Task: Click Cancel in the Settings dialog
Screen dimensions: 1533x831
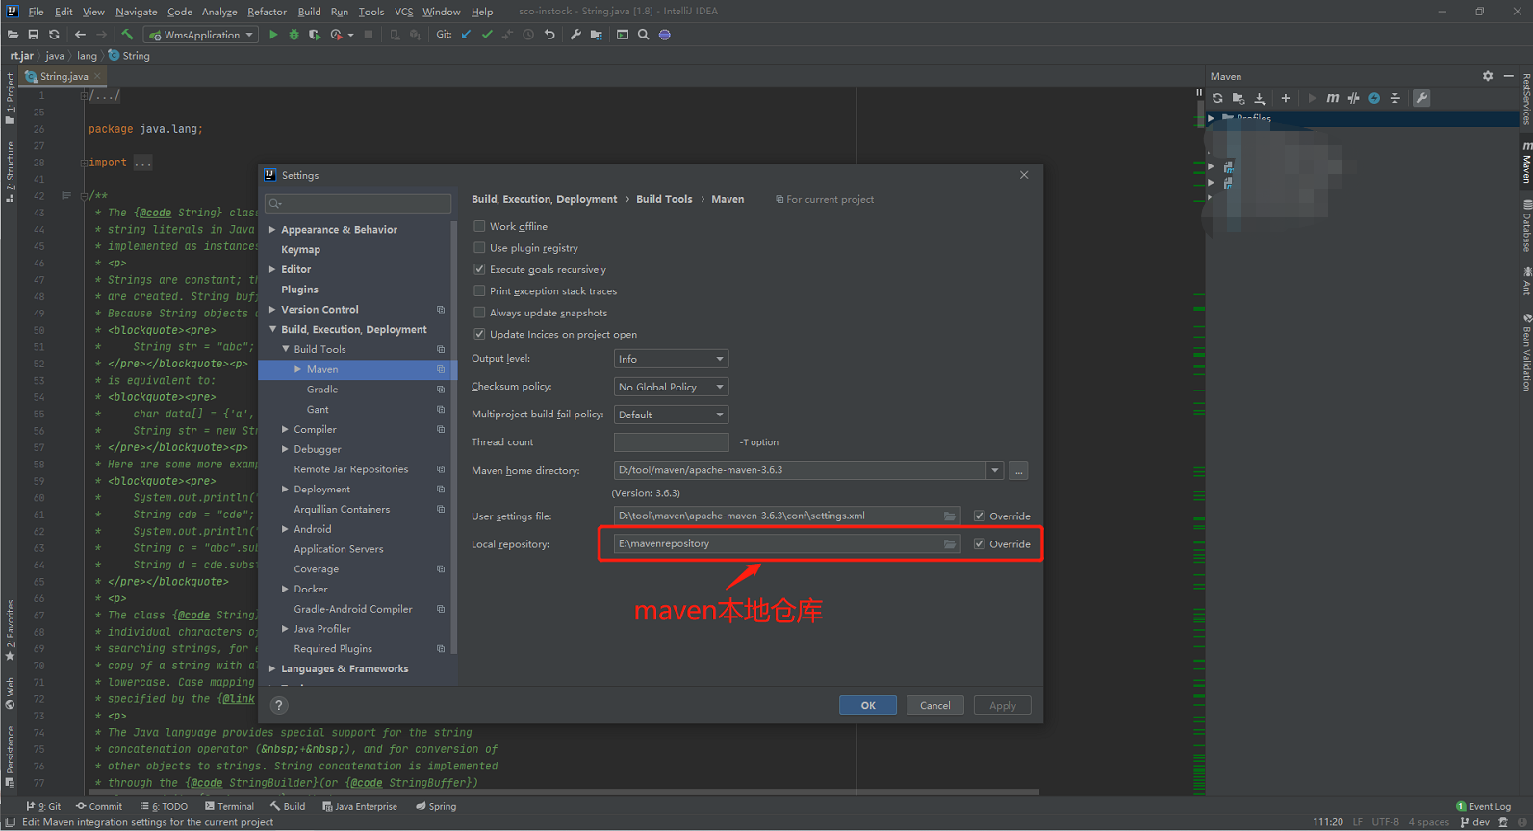Action: pyautogui.click(x=935, y=705)
